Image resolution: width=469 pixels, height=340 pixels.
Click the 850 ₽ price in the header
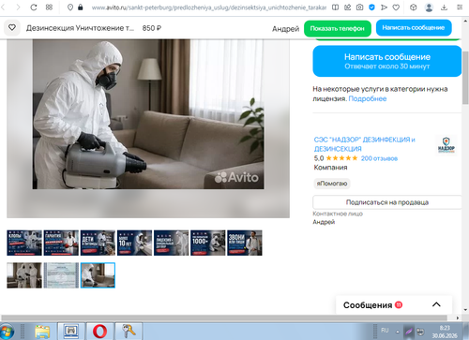point(152,28)
